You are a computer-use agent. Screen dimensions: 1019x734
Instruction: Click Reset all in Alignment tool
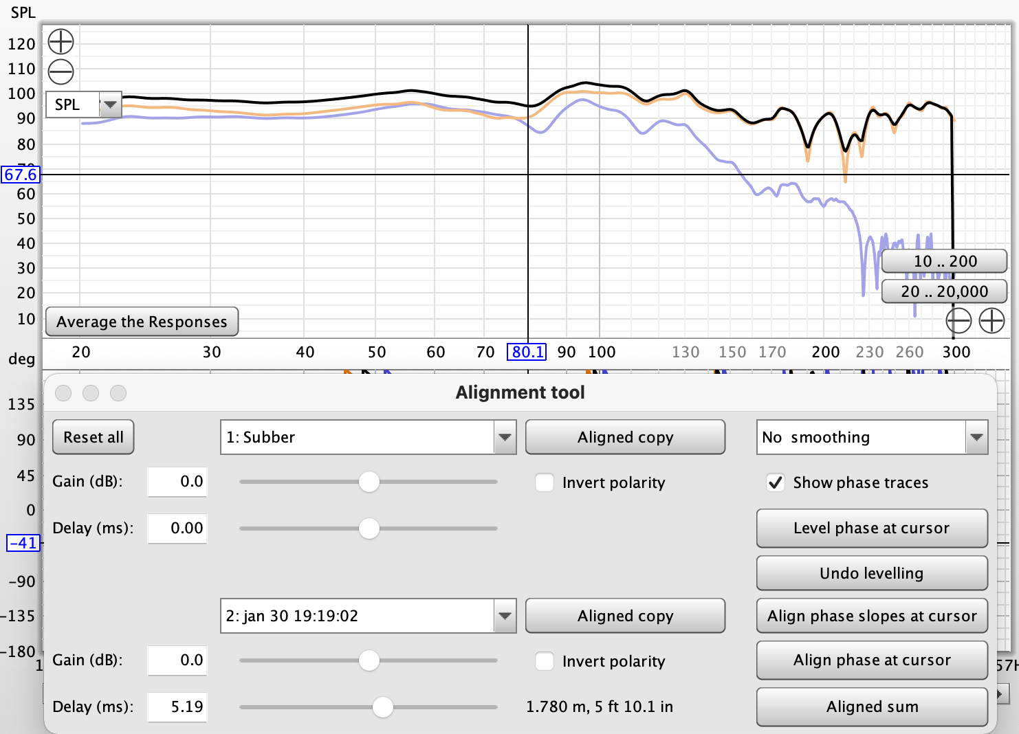94,437
